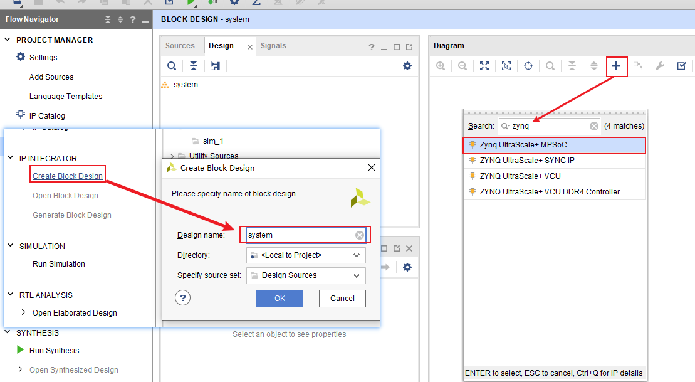Cancel the Create Block Design dialog
This screenshot has width=695, height=382.
point(342,299)
